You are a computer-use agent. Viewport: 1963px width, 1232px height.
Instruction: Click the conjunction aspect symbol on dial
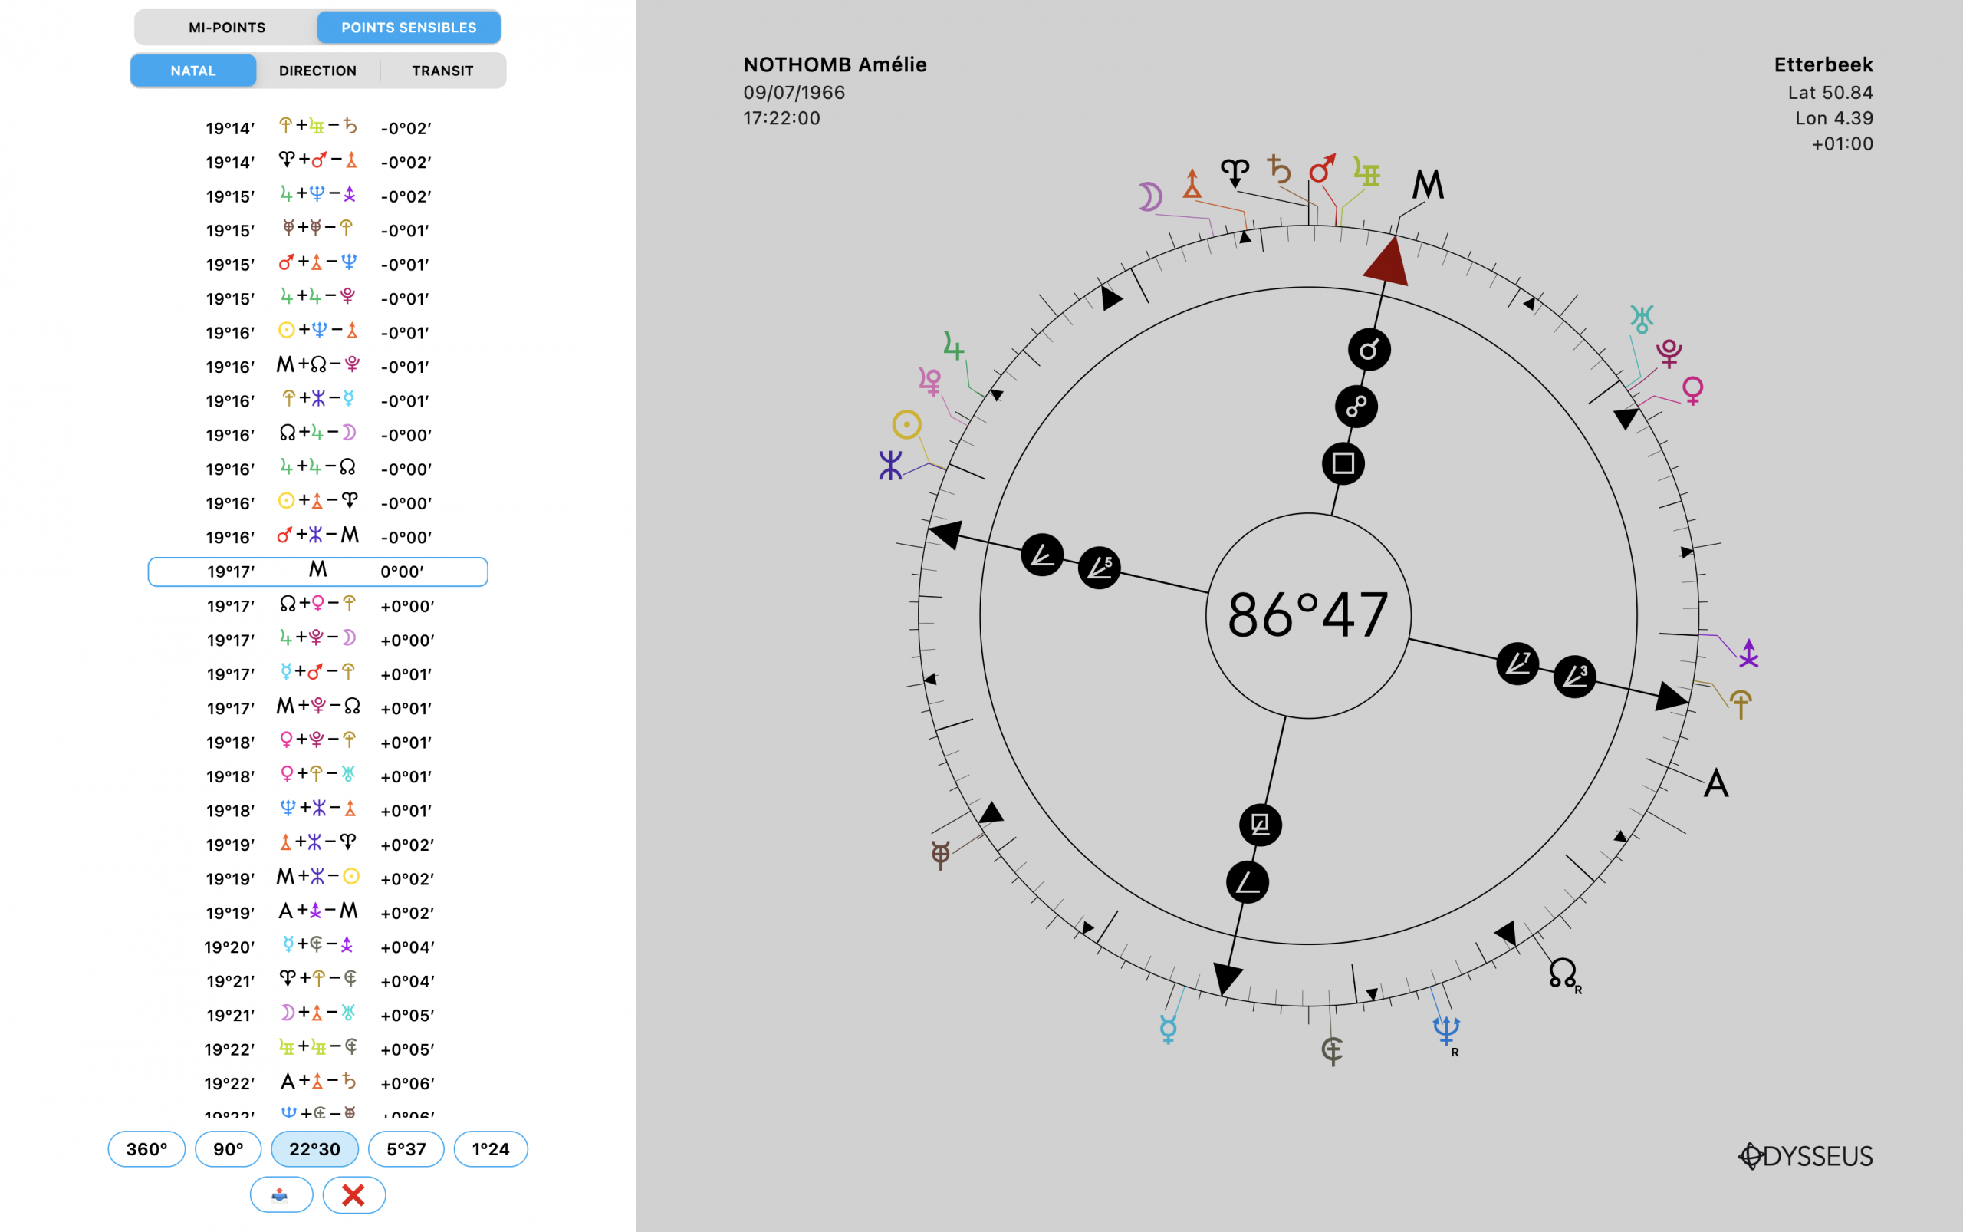click(1369, 350)
